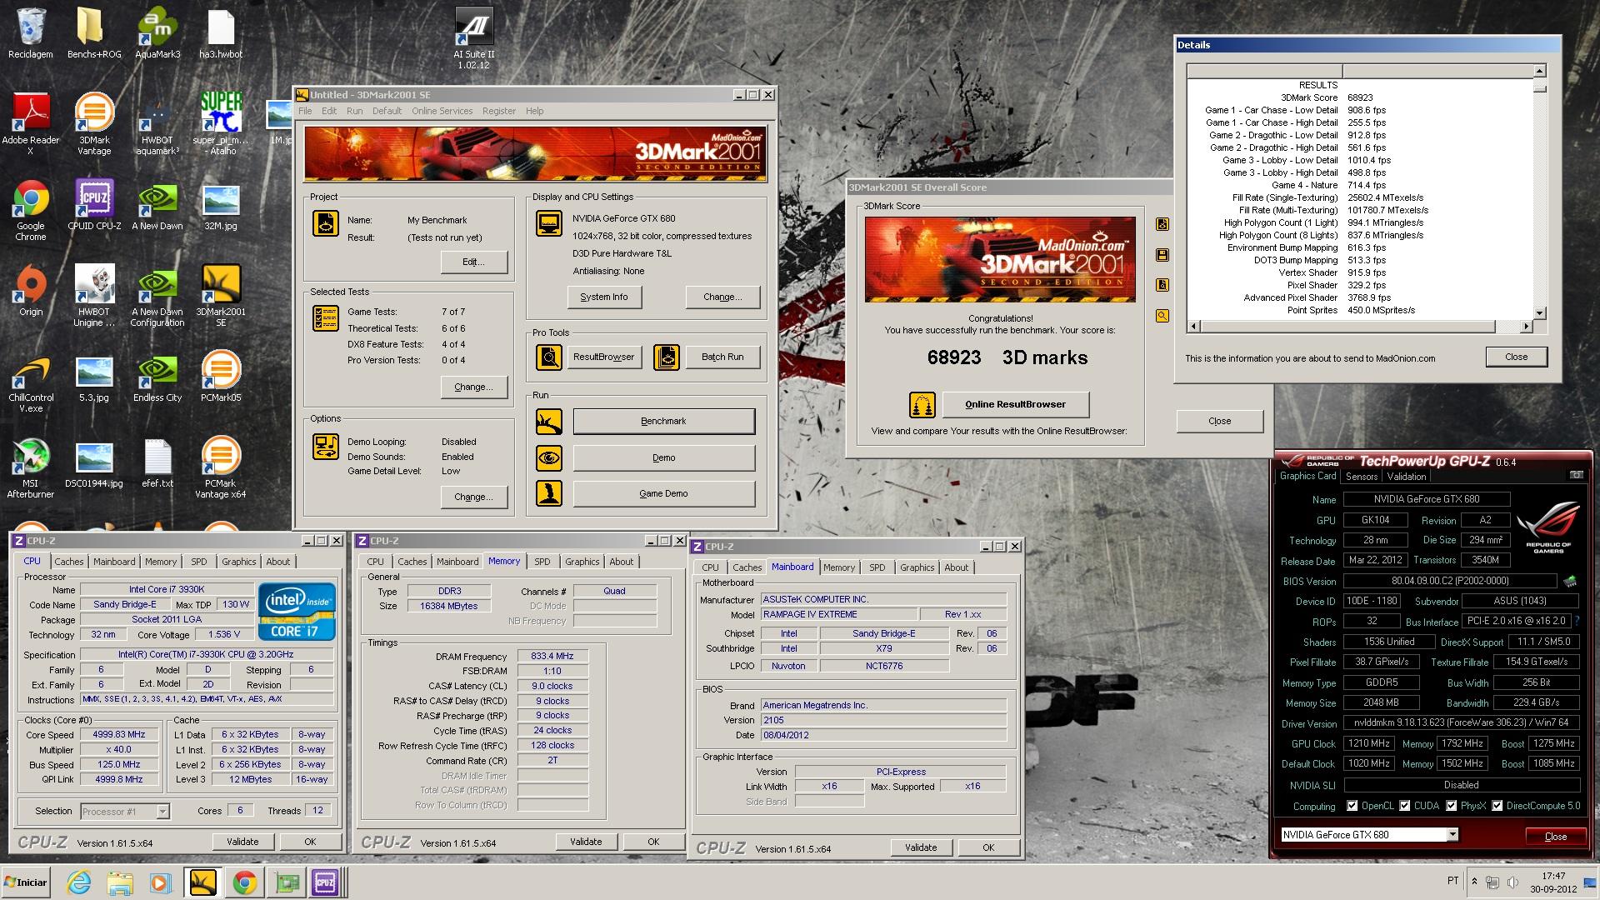
Task: Click the vertical scrollbar in Details results list
Action: pos(1539,192)
